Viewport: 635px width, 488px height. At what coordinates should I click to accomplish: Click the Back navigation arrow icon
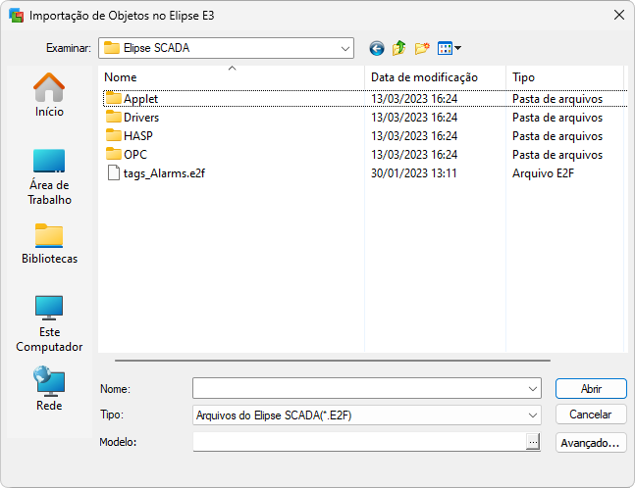click(x=377, y=48)
